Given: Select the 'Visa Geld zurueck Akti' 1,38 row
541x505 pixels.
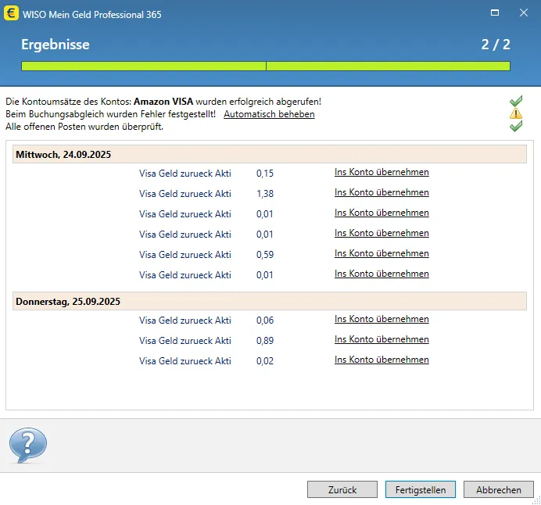Looking at the screenshot, I should coord(185,194).
